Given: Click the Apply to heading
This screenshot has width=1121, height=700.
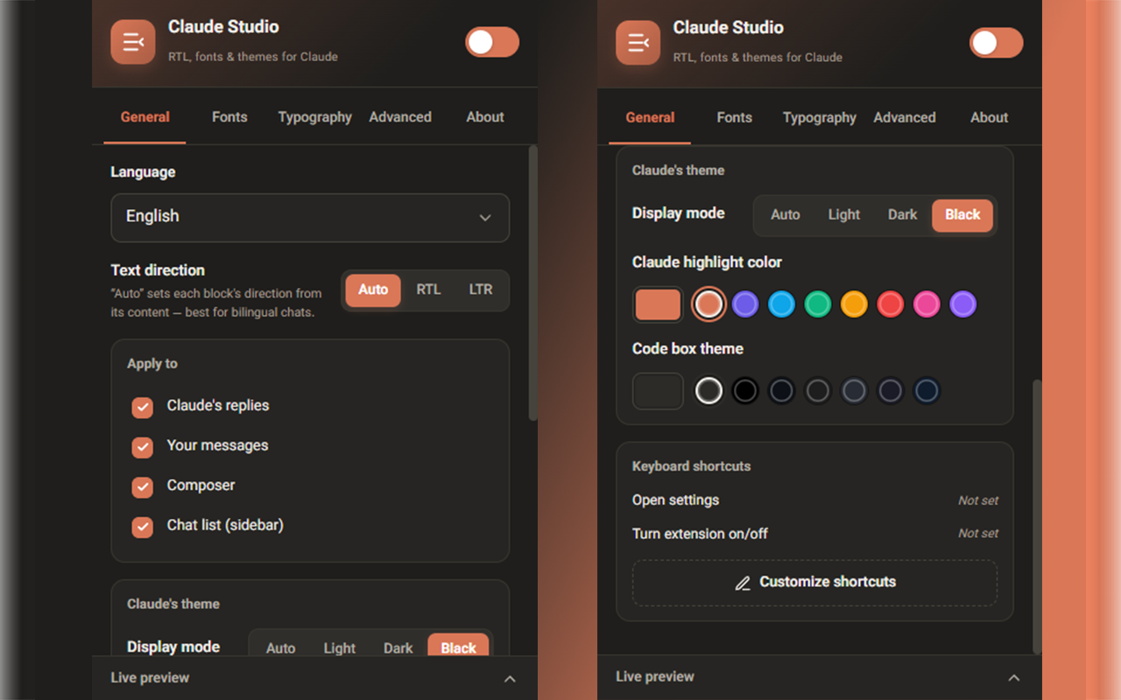Looking at the screenshot, I should pyautogui.click(x=152, y=364).
